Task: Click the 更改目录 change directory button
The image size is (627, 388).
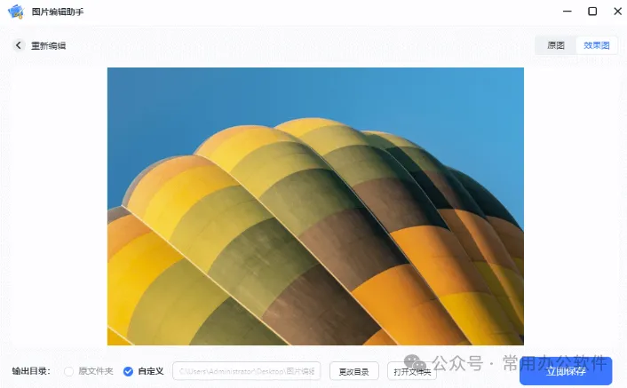Action: (353, 372)
